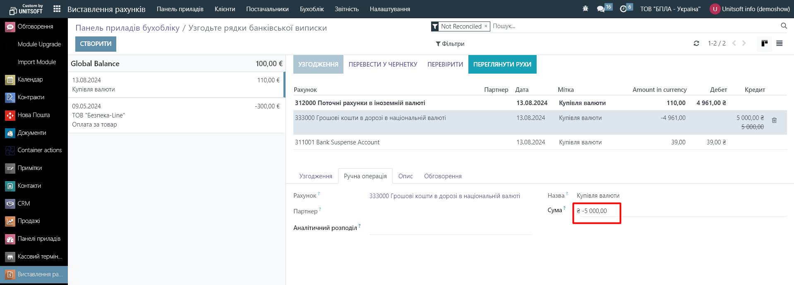Viewport: 794px width, 285px height.
Task: Open Нова Пошта in the sidebar
Action: coord(34,115)
